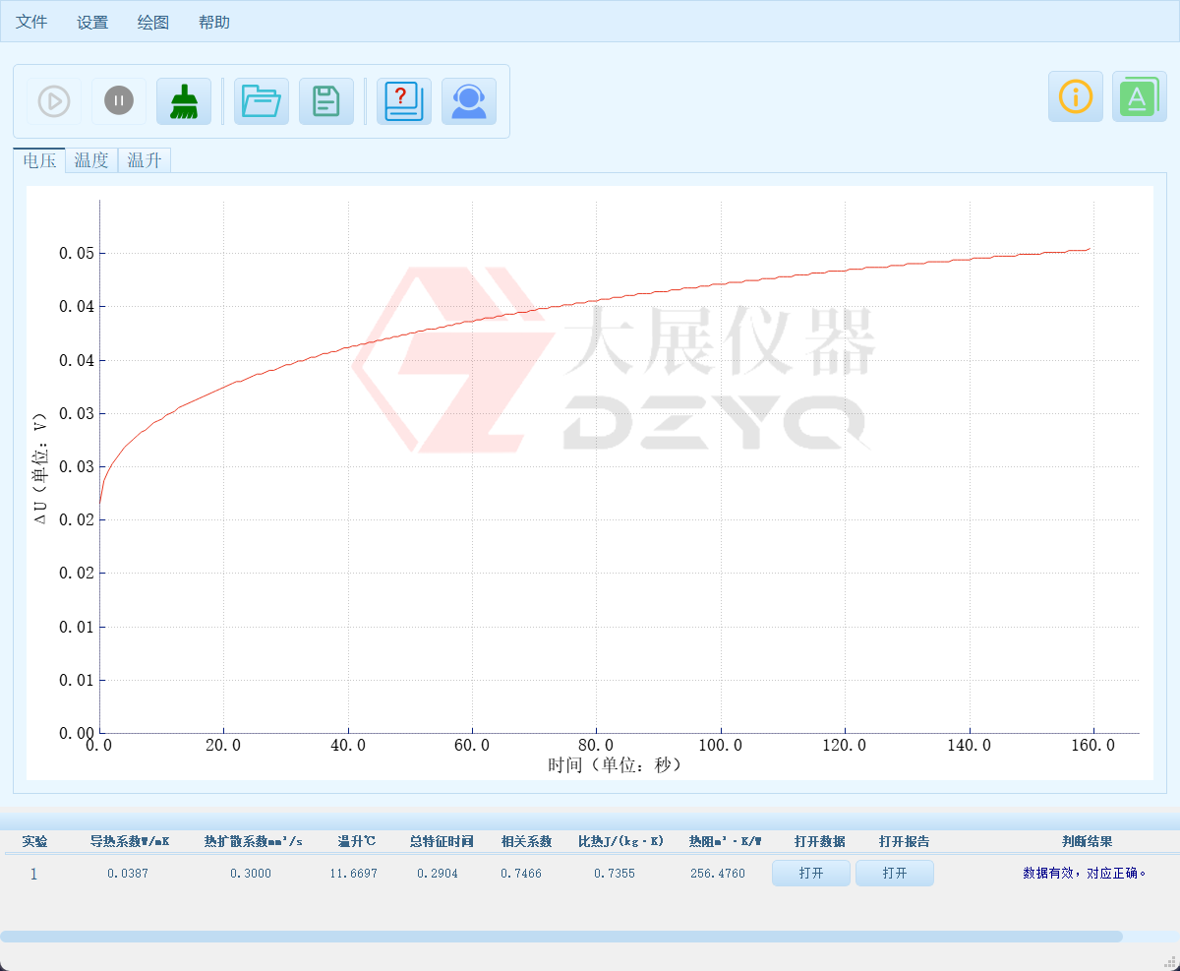Open the 帮助 menu
The width and height of the screenshot is (1180, 971).
pos(214,21)
